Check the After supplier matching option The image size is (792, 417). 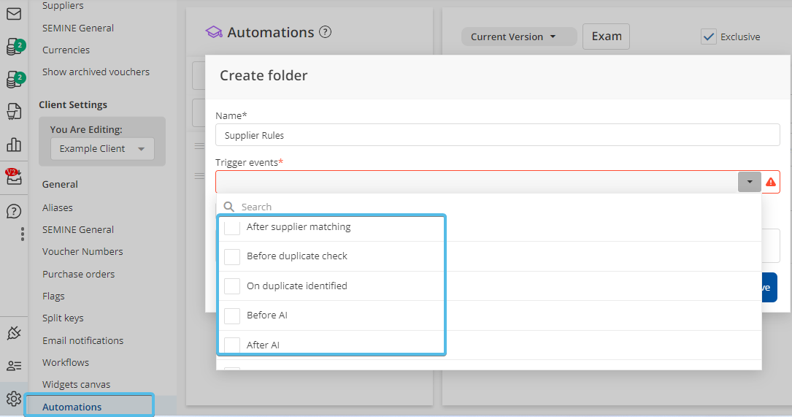(232, 227)
